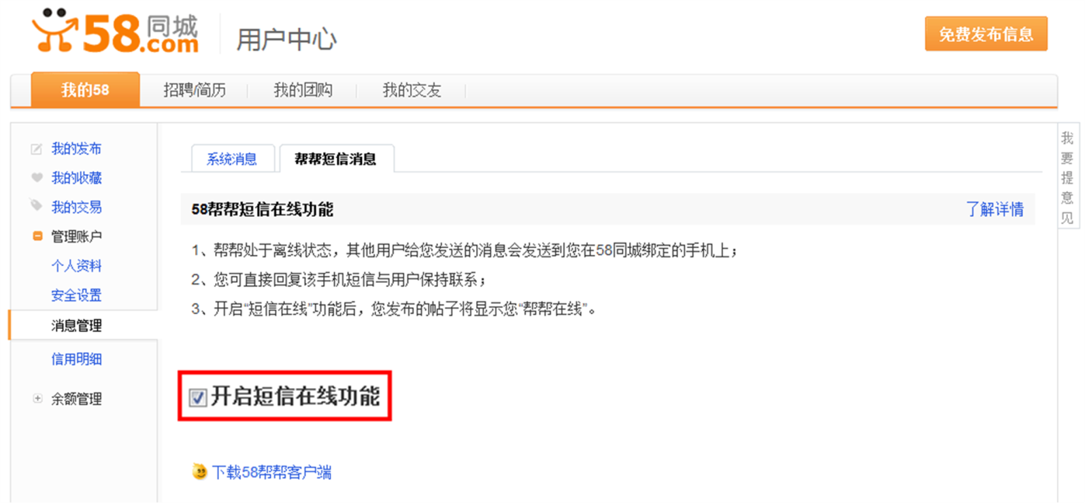Open 信用明细 in the sidebar

pos(76,359)
